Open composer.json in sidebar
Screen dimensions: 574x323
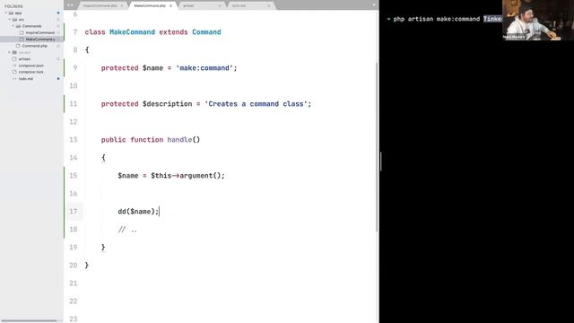pyautogui.click(x=31, y=65)
